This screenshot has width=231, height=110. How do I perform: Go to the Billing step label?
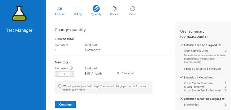pyautogui.click(x=78, y=14)
